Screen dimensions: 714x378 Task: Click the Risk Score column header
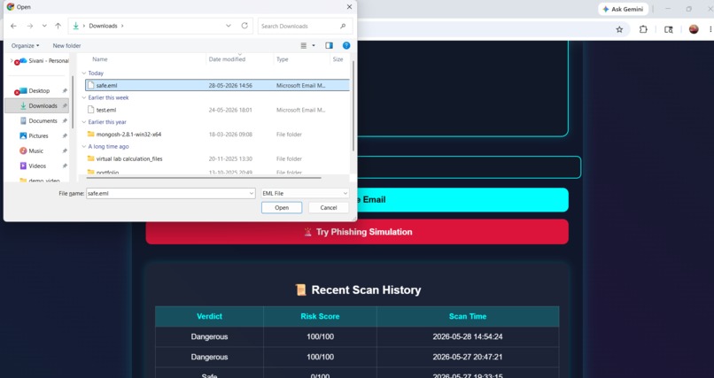[x=320, y=317]
